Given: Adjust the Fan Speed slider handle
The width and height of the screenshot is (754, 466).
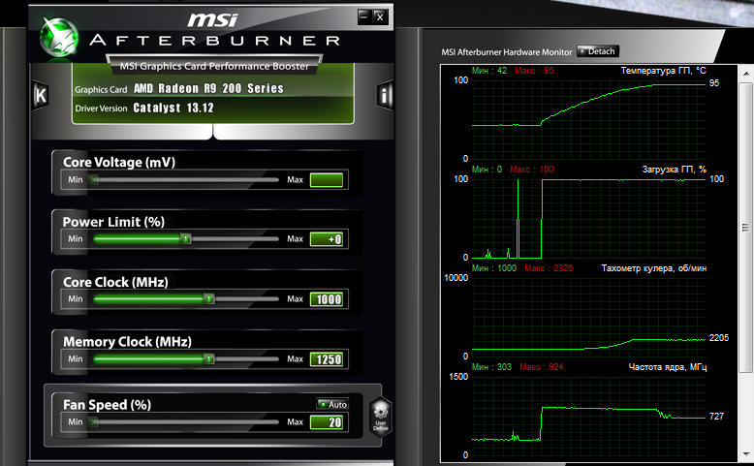Looking at the screenshot, I should (94, 422).
